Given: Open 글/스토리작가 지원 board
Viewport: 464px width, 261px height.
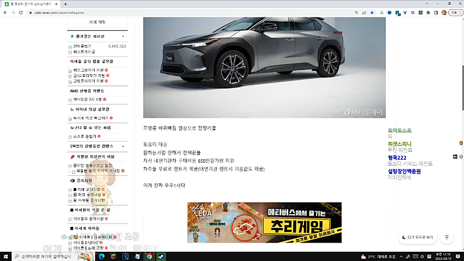Looking at the screenshot, I should pos(89,76).
